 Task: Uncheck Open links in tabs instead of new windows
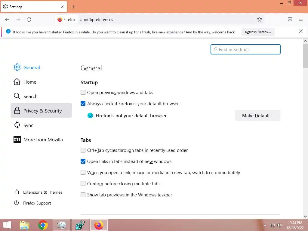pyautogui.click(x=83, y=161)
